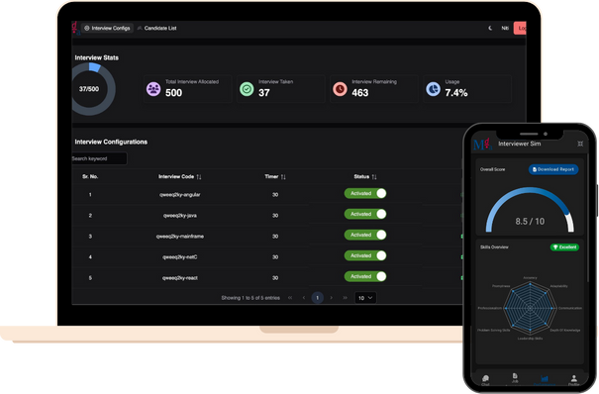
Task: Click the green Interview Taken check icon
Action: pyautogui.click(x=247, y=89)
